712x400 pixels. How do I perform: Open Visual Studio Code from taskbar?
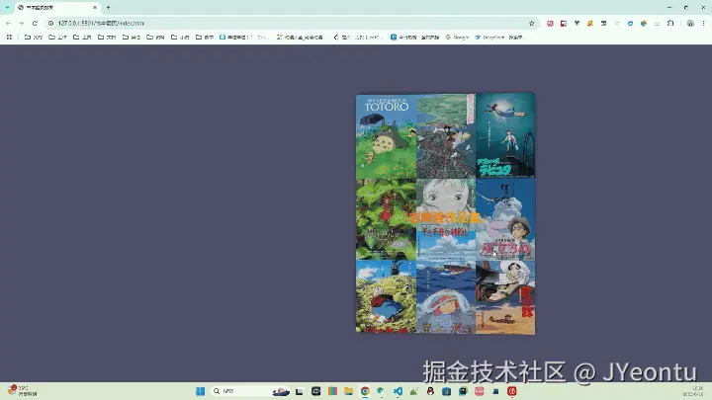pos(398,391)
